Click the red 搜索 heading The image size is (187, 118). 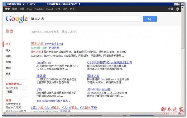(9, 31)
